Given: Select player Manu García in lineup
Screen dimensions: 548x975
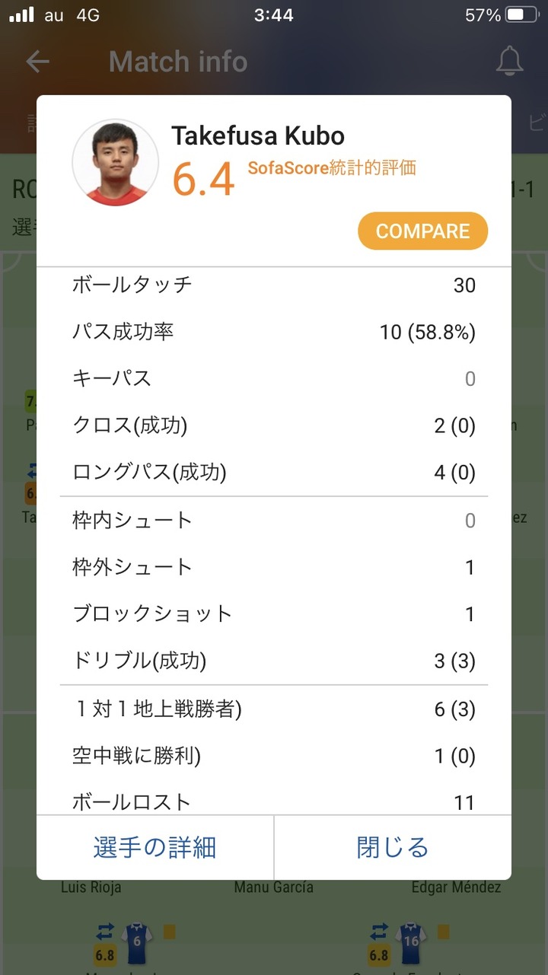Looking at the screenshot, I should coord(273,887).
